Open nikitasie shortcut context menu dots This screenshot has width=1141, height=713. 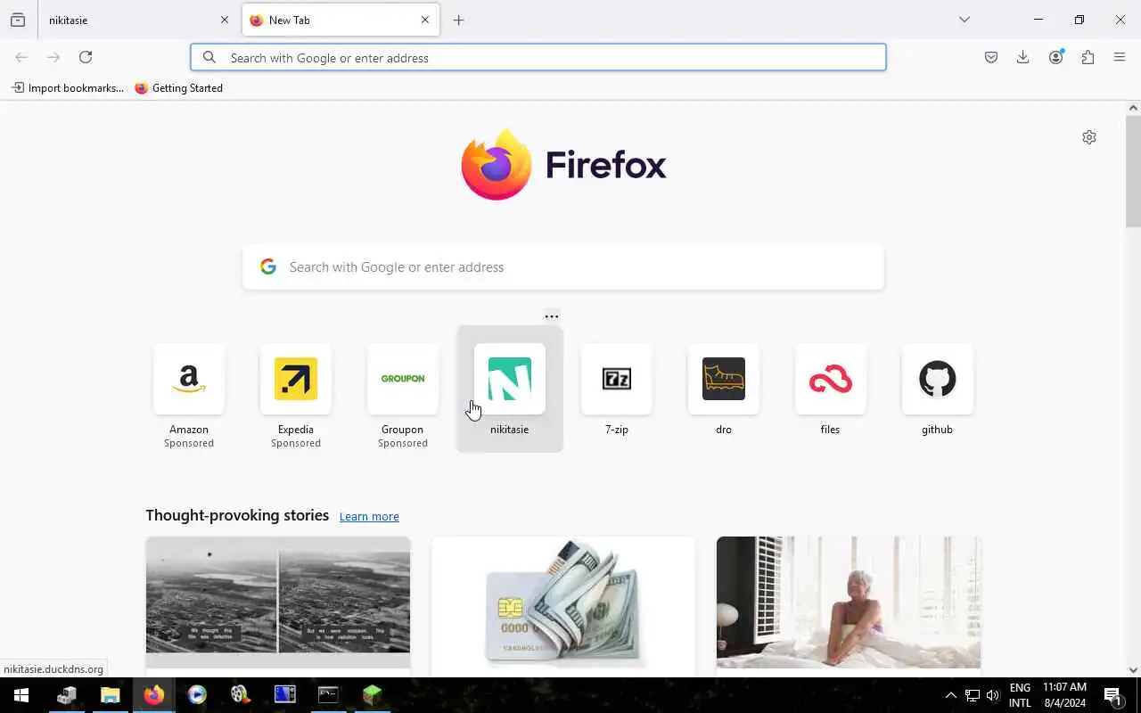552,316
